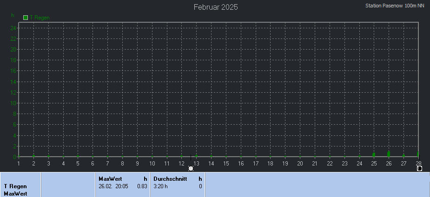Select the maximum value 0.83
Screen dimensions: 430x197
[142, 186]
